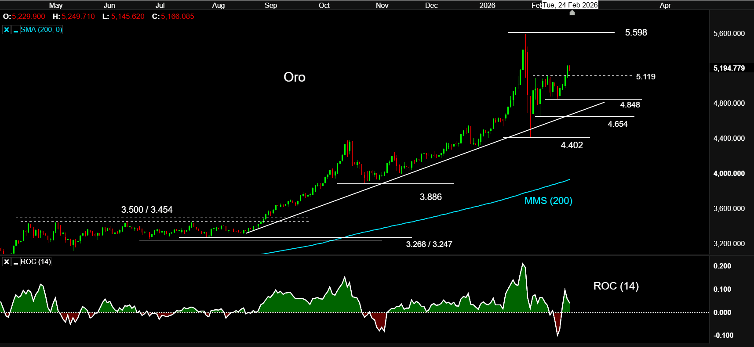Image resolution: width=754 pixels, height=347 pixels.
Task: Select the 4.402 support level label
Action: pyautogui.click(x=572, y=145)
